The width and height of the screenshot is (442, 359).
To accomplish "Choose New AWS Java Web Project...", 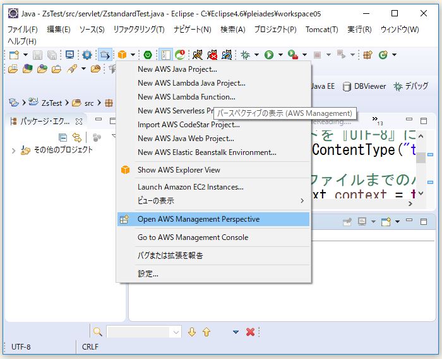I will click(213, 139).
